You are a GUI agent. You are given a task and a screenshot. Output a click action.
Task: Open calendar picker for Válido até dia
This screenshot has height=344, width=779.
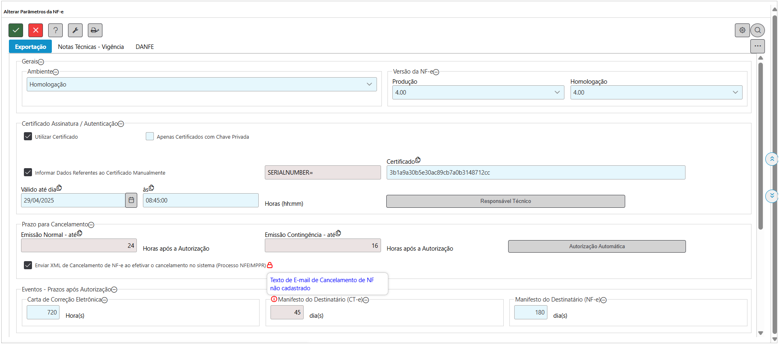pyautogui.click(x=131, y=200)
